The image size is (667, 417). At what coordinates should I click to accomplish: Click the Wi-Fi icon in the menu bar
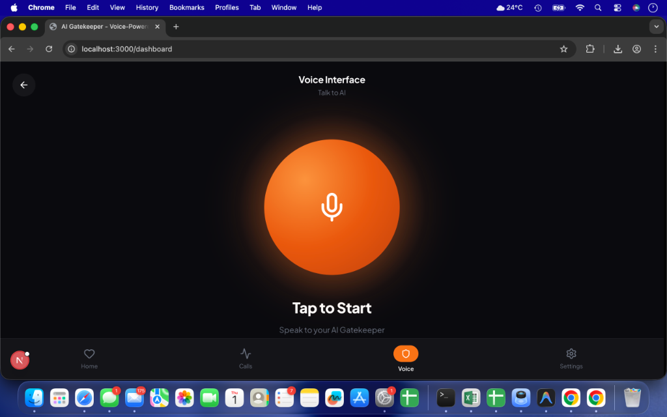(580, 8)
